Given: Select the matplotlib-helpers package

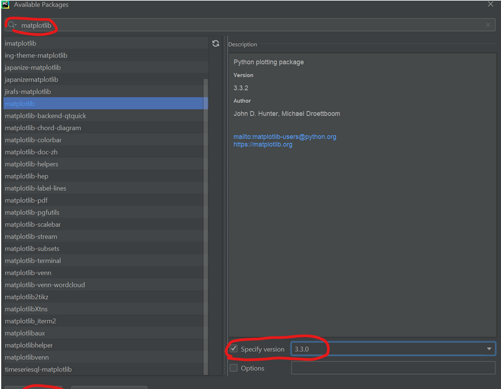Looking at the screenshot, I should click(105, 164).
